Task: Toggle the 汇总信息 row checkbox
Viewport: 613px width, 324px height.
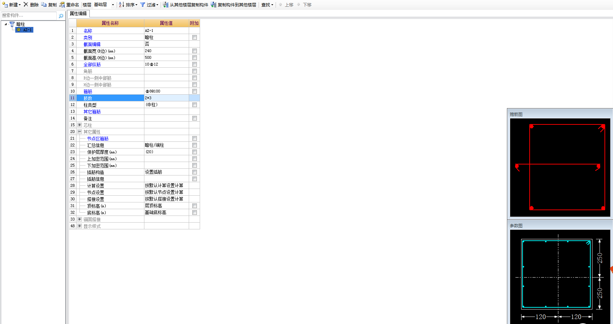Action: click(194, 145)
